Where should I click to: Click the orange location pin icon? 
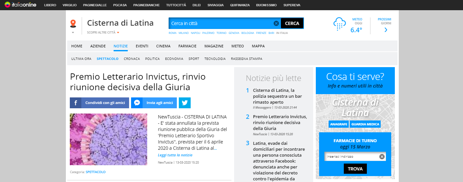click(73, 23)
